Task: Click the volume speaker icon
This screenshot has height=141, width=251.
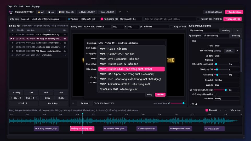Action: [x=169, y=103]
